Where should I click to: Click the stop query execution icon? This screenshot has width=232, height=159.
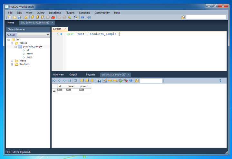click(48, 17)
